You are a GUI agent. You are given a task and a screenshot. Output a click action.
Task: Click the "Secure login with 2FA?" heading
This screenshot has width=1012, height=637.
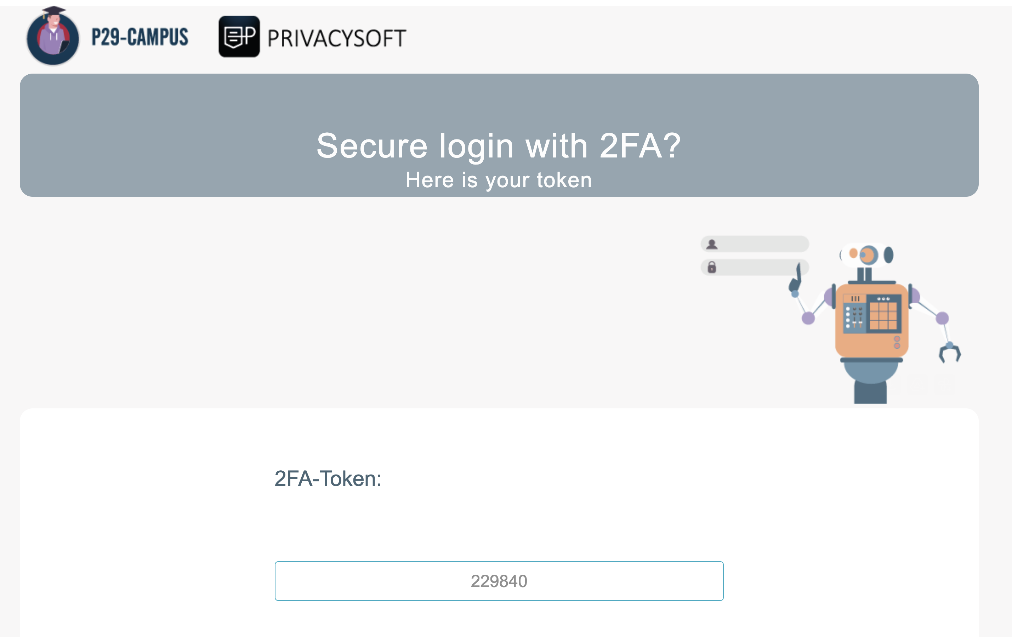[x=499, y=145]
